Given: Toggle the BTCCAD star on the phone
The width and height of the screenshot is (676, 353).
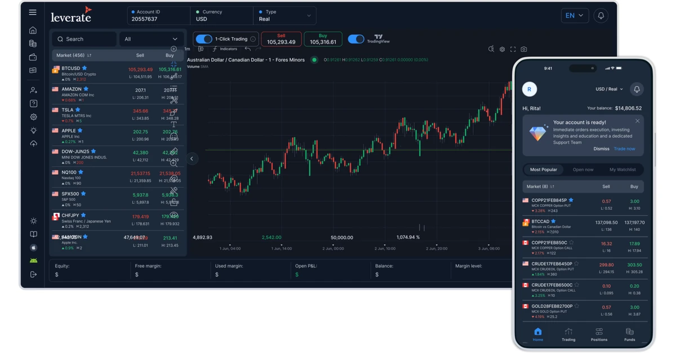Looking at the screenshot, I should click(x=554, y=221).
